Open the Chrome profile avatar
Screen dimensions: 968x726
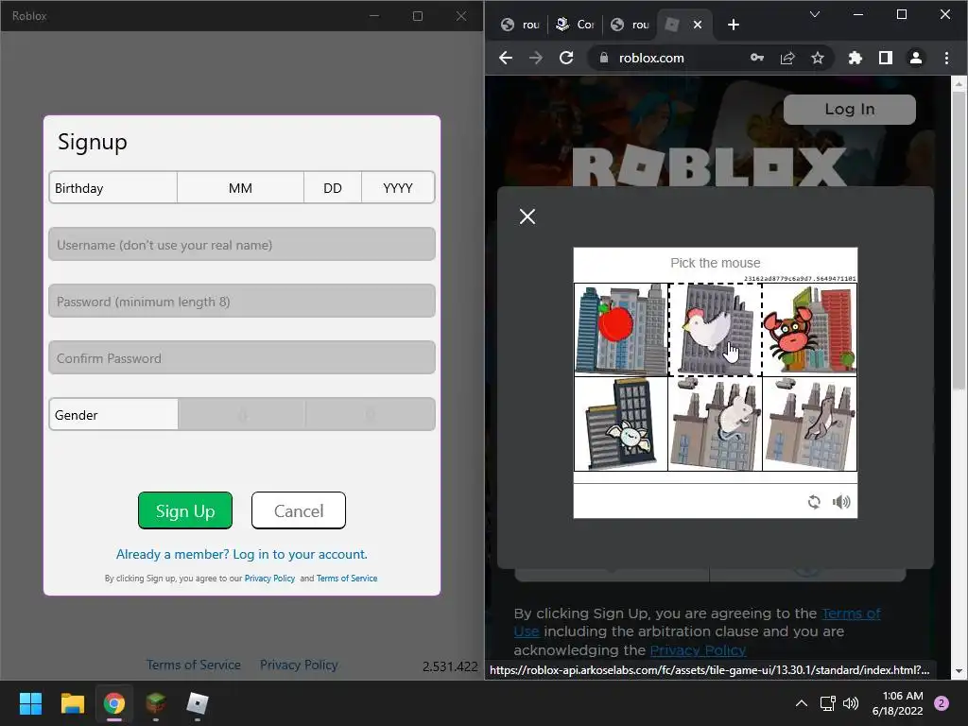coord(915,58)
